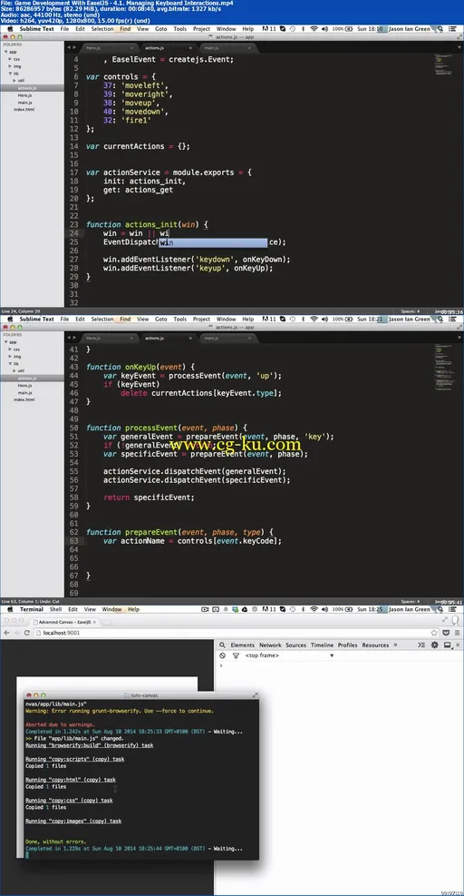The height and width of the screenshot is (896, 464).
Task: Show the DevTools console drawer icon
Action: coord(421,645)
